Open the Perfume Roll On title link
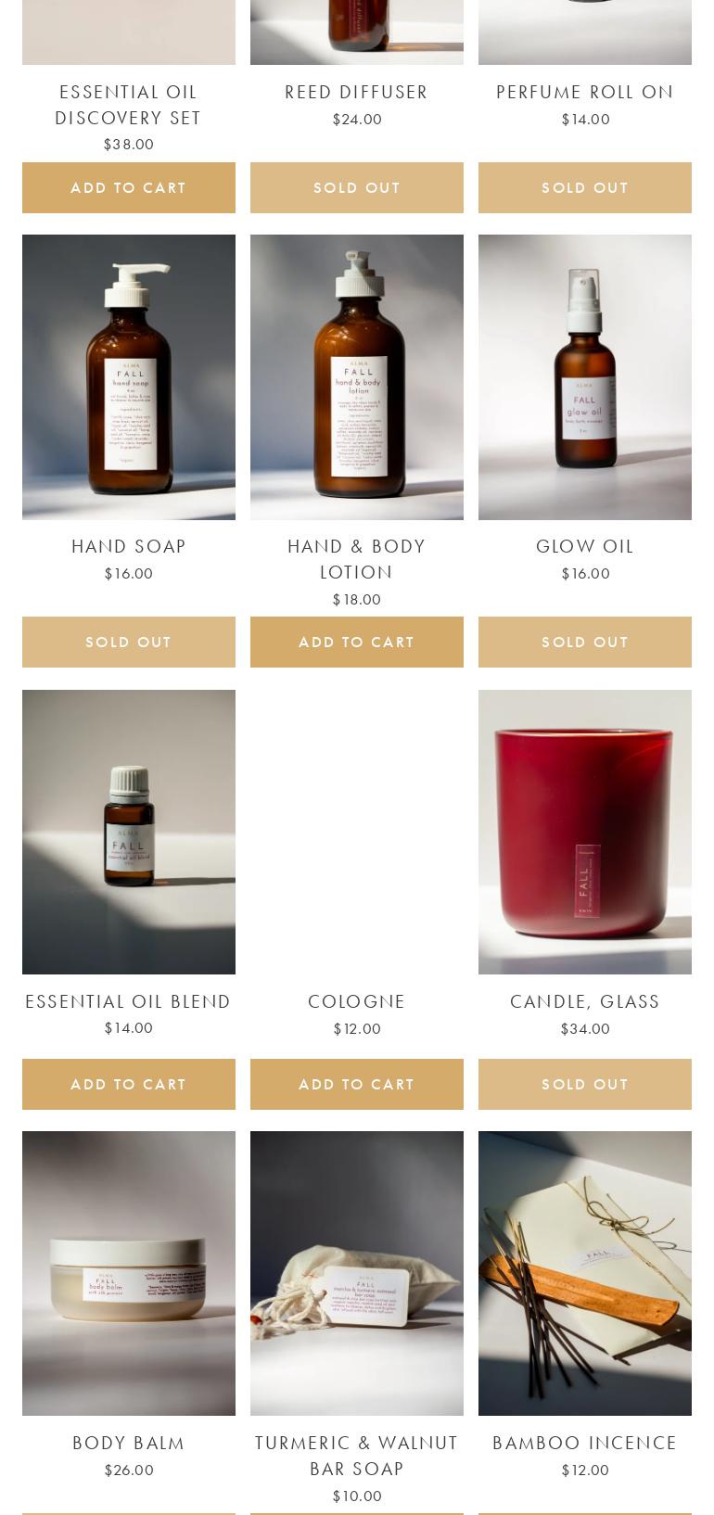The image size is (714, 1515). (585, 92)
